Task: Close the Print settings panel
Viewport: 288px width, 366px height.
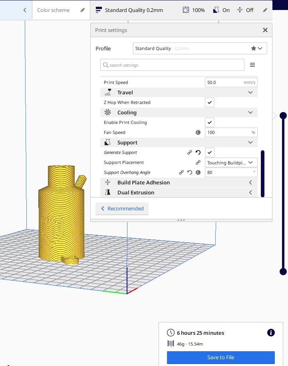Action: (x=265, y=30)
